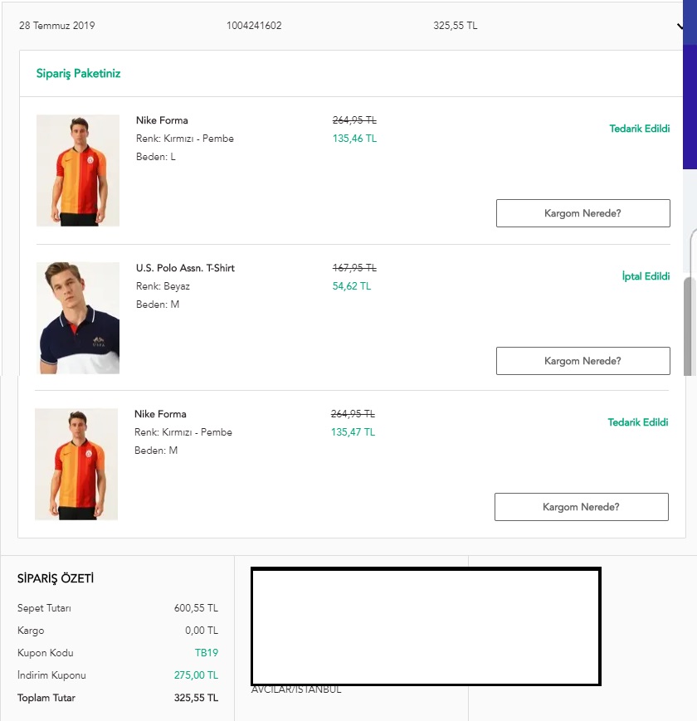Click the Beden: L size text
This screenshot has height=721, width=697.
click(156, 157)
